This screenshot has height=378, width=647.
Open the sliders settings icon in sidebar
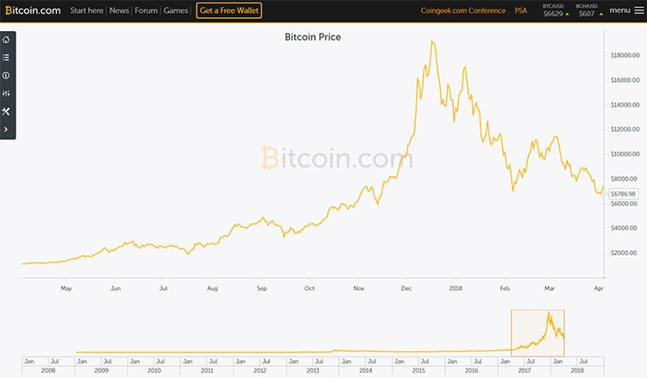point(6,94)
